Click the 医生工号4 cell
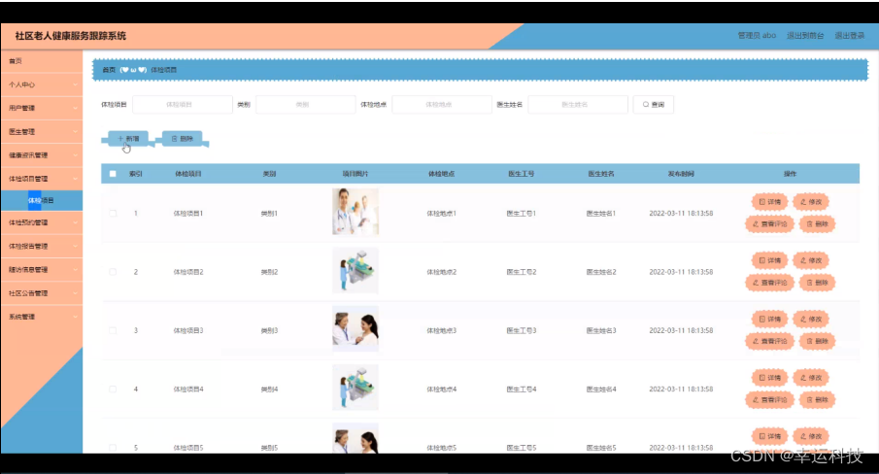 (522, 389)
